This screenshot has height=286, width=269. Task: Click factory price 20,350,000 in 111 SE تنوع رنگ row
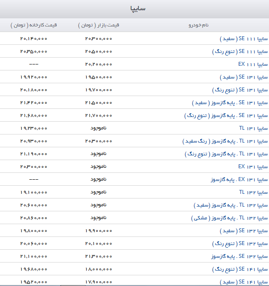[34, 51]
